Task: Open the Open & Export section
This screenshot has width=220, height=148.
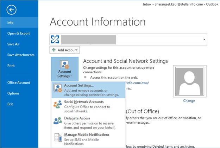Action: [19, 33]
